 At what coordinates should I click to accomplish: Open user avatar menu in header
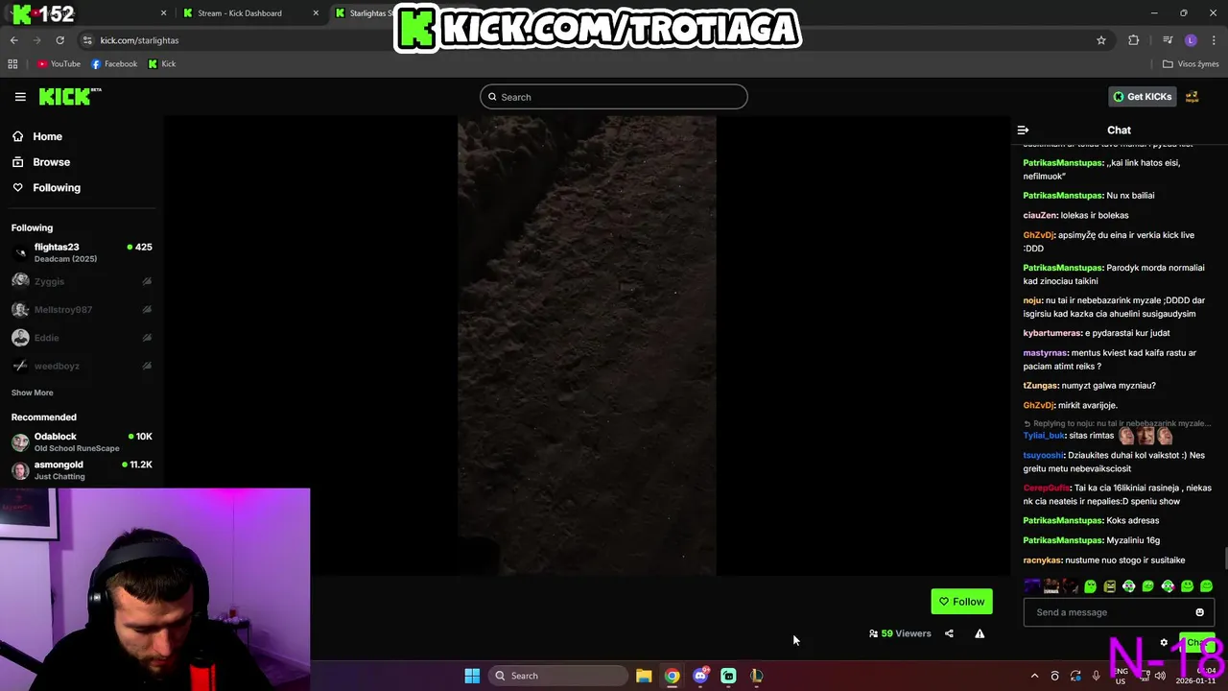click(1193, 97)
